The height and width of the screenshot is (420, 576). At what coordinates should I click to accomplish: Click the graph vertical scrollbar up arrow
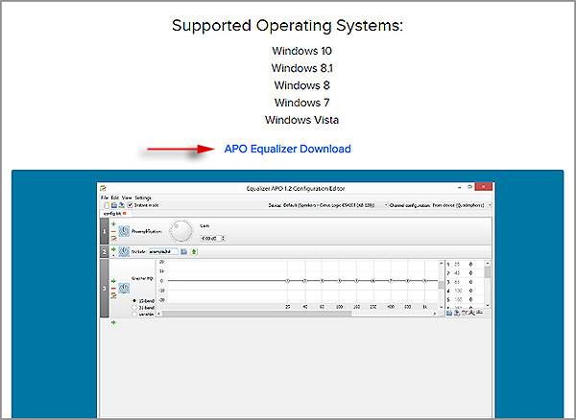tap(442, 264)
